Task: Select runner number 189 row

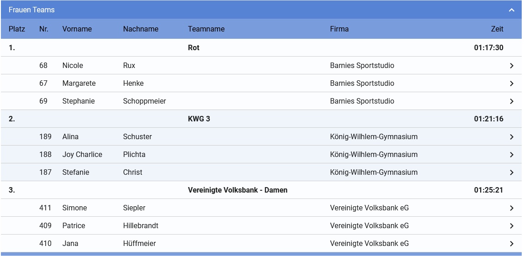Action: coord(261,136)
